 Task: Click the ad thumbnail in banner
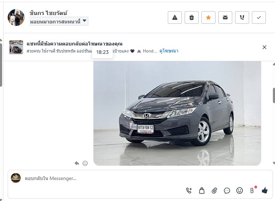click(16, 47)
